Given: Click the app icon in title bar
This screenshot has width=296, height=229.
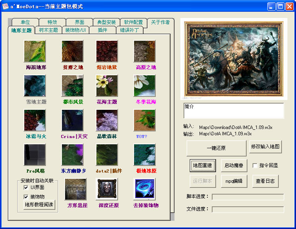Looking at the screenshot, I should pyautogui.click(x=5, y=6).
